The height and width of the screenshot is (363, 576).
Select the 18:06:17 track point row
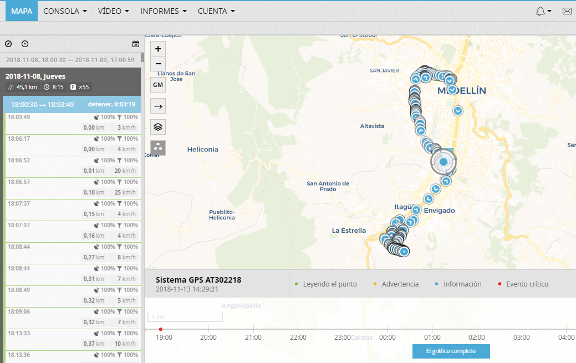(x=73, y=145)
